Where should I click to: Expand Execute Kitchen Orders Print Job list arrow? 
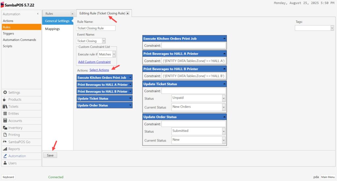[x=130, y=77]
